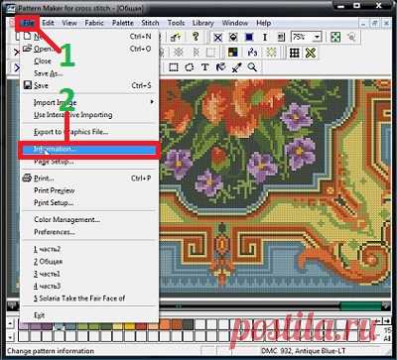Open the Window menu
397x360 pixels.
pos(235,23)
